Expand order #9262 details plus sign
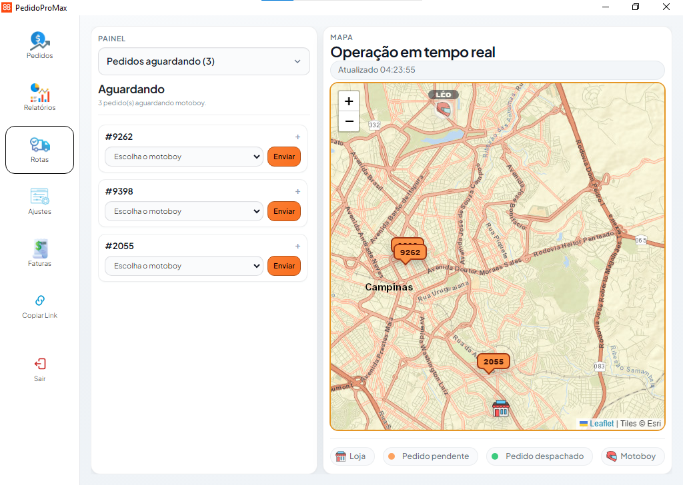Screen dimensions: 683x485 point(297,137)
